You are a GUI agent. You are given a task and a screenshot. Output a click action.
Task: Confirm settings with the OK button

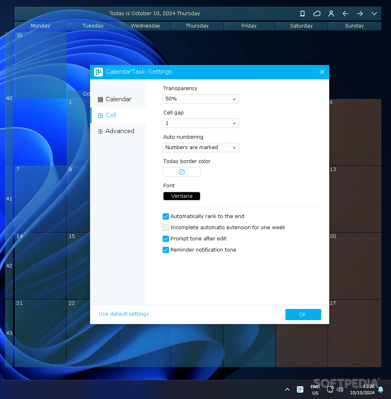[x=303, y=314]
